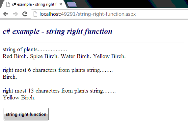This screenshot has width=188, height=125.
Task: Open a new browser tab
Action: click(x=71, y=4)
